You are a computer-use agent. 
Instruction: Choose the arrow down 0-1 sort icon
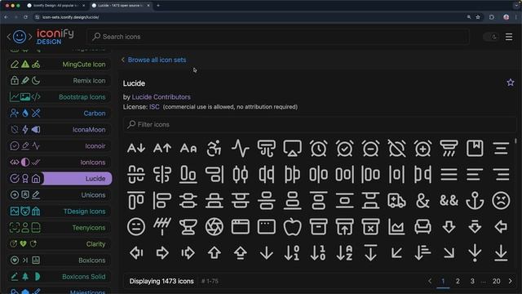tap(293, 252)
